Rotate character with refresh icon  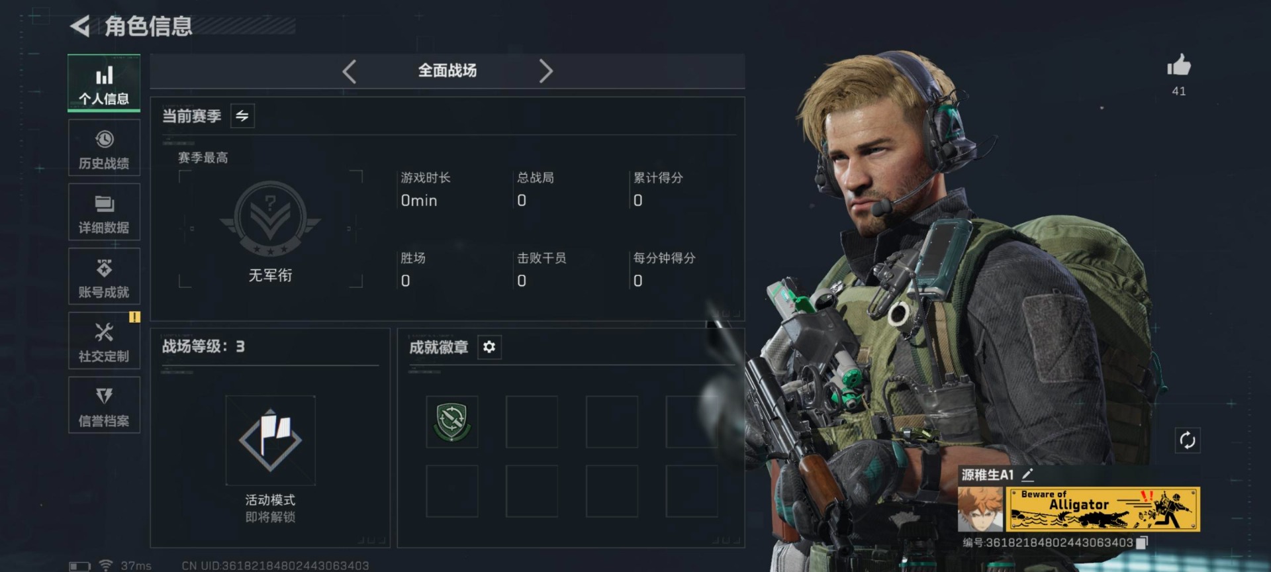1188,440
